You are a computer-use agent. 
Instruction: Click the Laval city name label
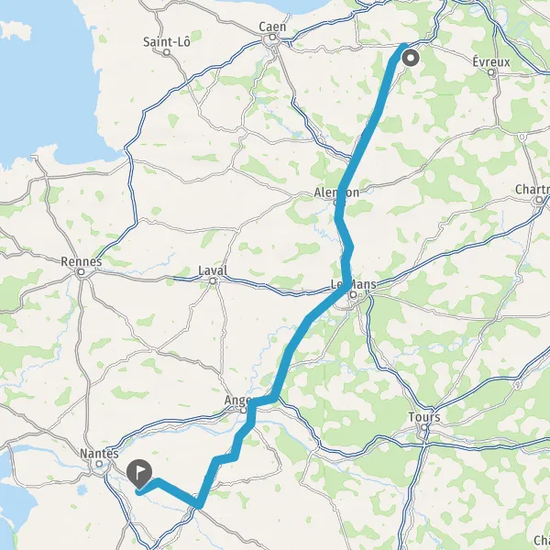pyautogui.click(x=213, y=270)
